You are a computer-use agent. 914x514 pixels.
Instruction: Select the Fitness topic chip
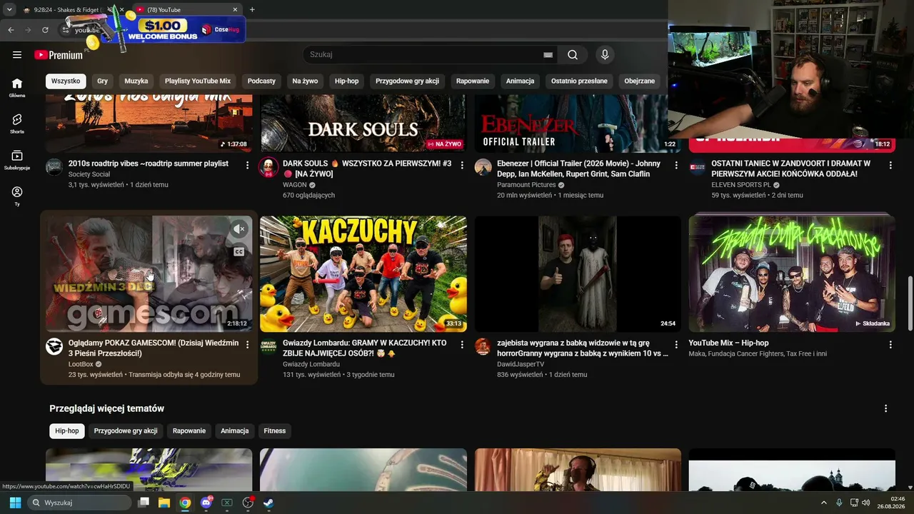275,431
